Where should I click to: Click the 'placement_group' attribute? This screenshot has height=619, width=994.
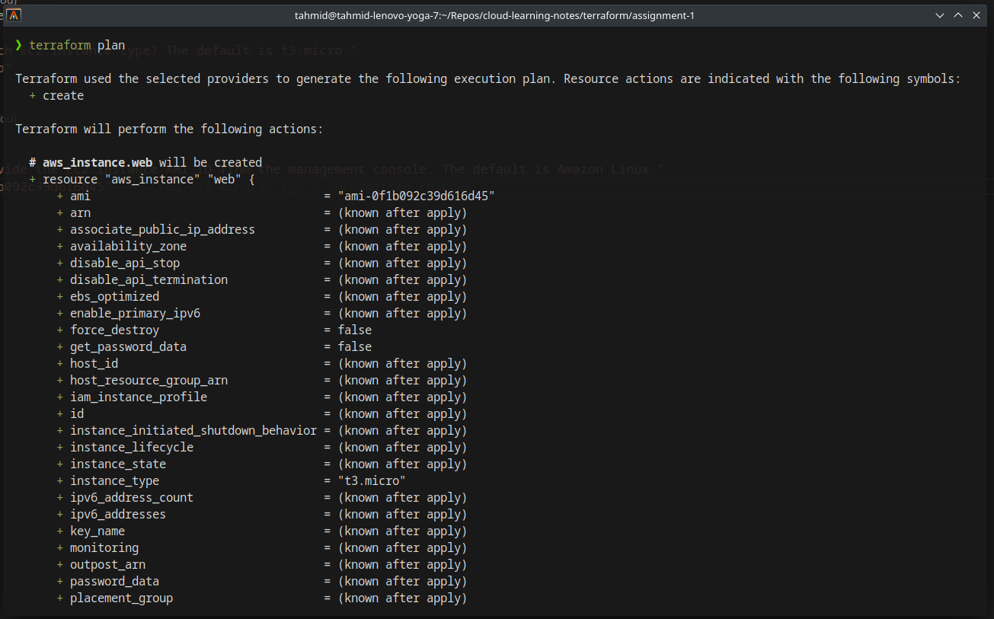click(x=121, y=598)
